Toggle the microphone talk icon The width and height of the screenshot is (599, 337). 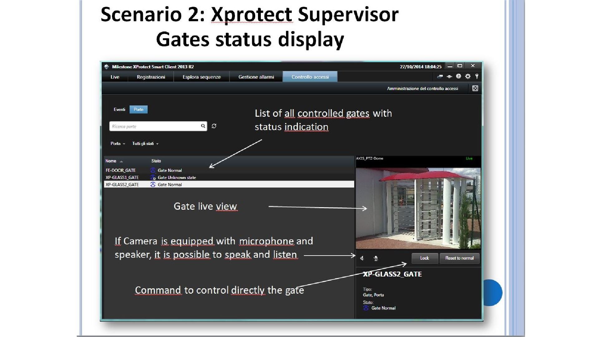[x=376, y=258]
